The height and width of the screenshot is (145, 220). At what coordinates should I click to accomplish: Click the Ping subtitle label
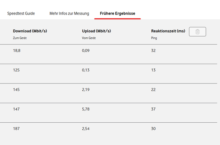click(154, 37)
